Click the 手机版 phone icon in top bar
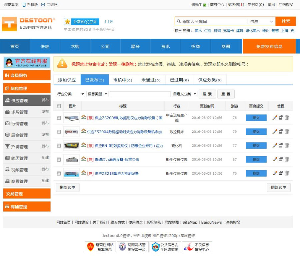 pos(24,5)
